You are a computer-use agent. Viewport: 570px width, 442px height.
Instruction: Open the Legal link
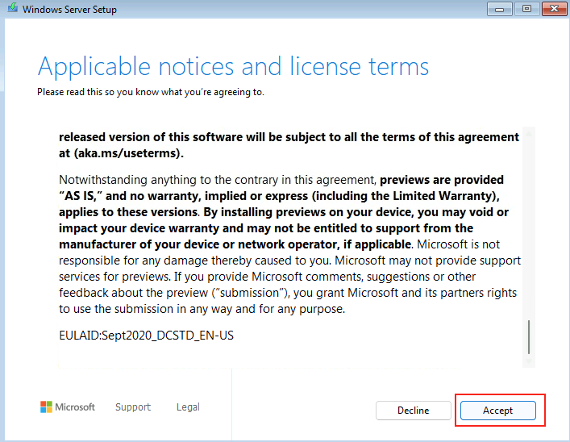click(188, 407)
